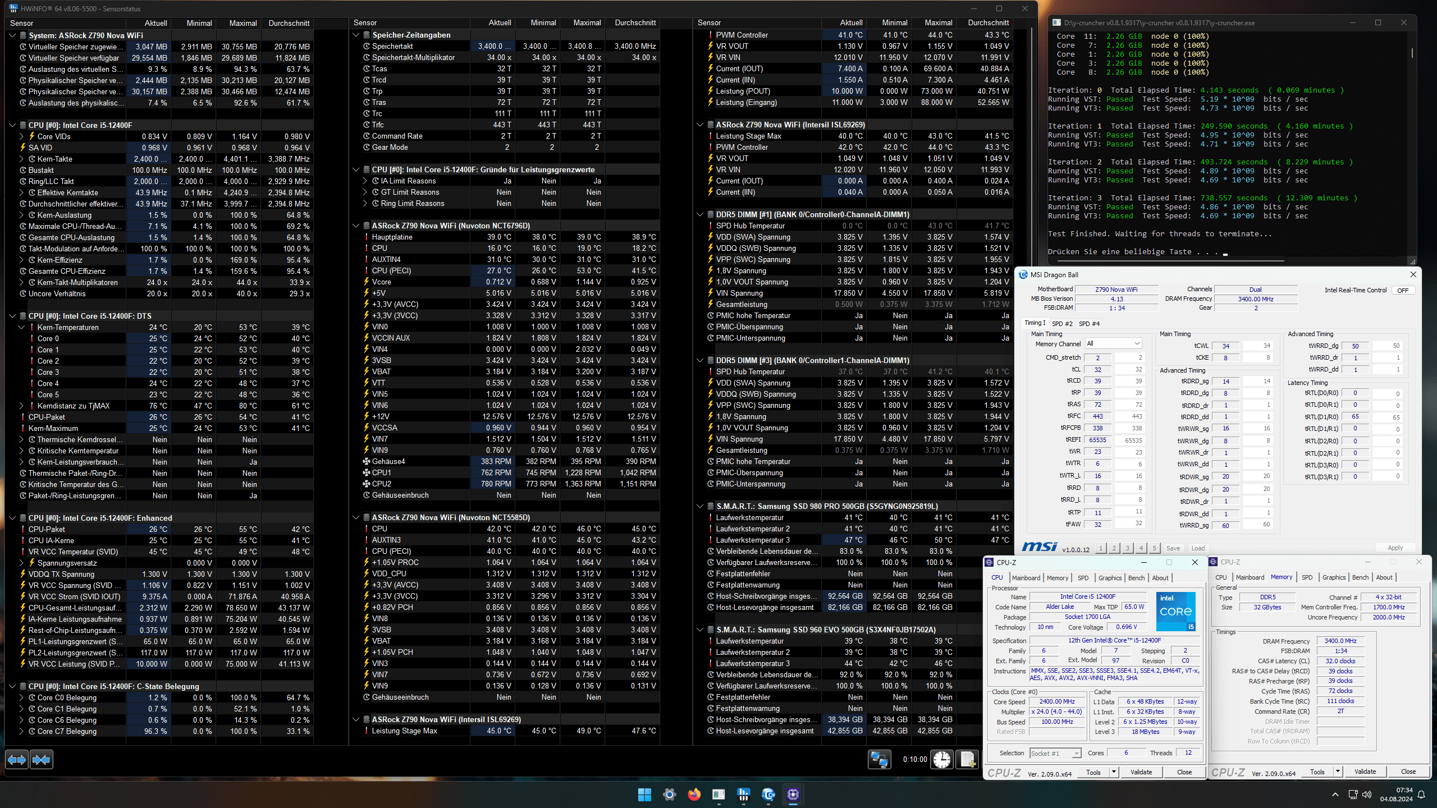Collapse Samsung SSD 980 PRO S.M.A.R.T. group
Viewport: 1437px width, 808px height.
tap(700, 506)
